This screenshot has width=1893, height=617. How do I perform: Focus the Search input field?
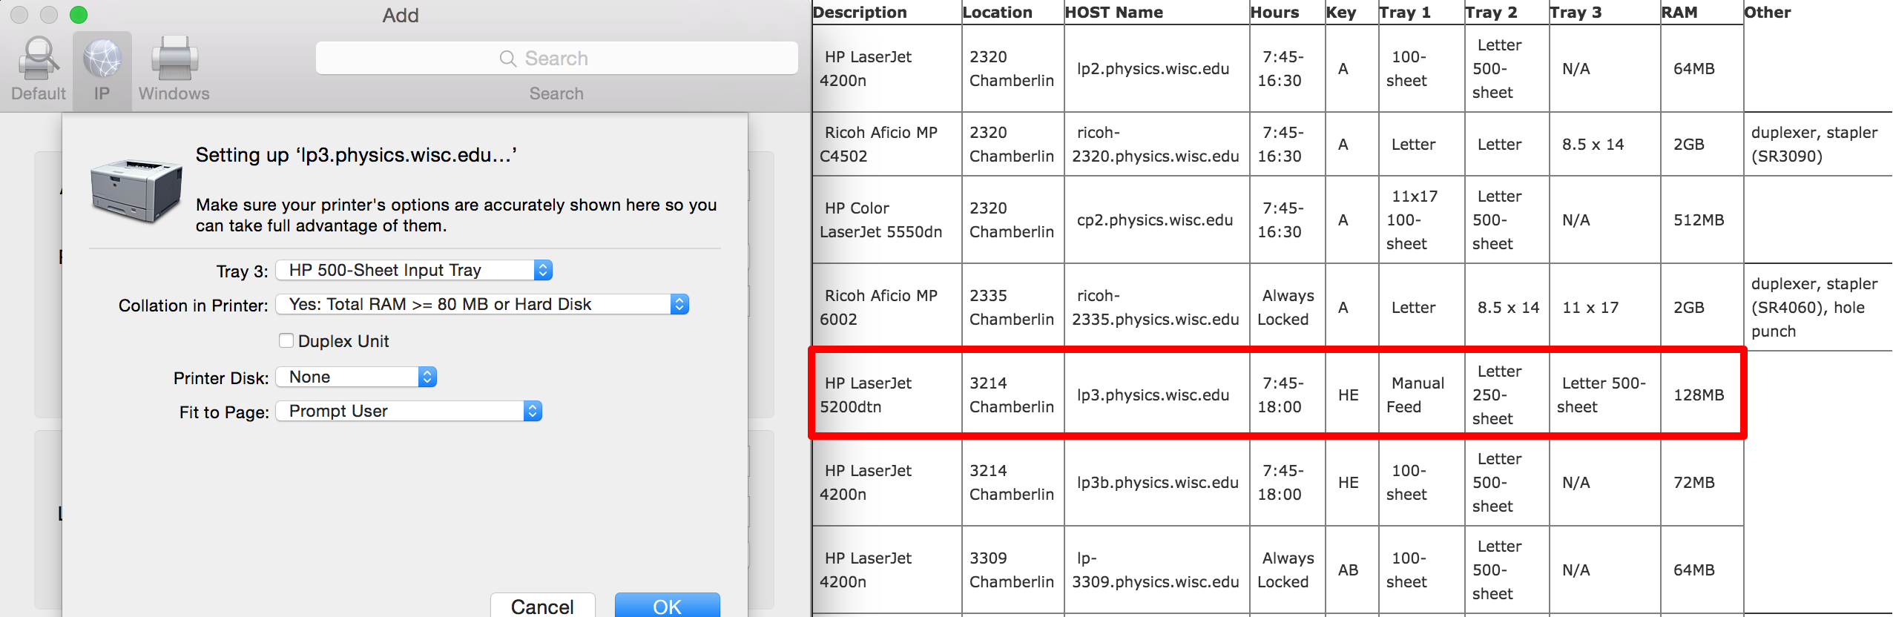[x=556, y=58]
